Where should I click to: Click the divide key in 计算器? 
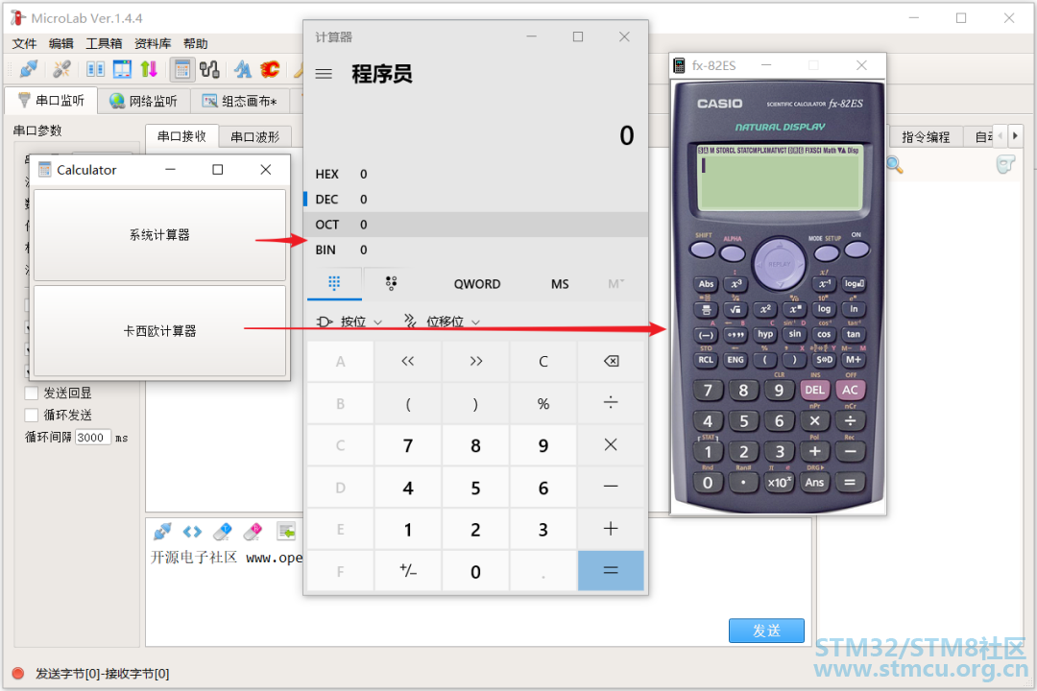pyautogui.click(x=611, y=403)
